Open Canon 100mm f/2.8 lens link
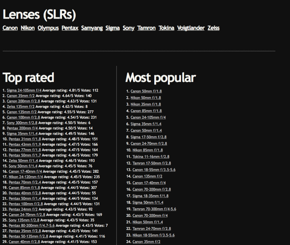 click(23, 117)
